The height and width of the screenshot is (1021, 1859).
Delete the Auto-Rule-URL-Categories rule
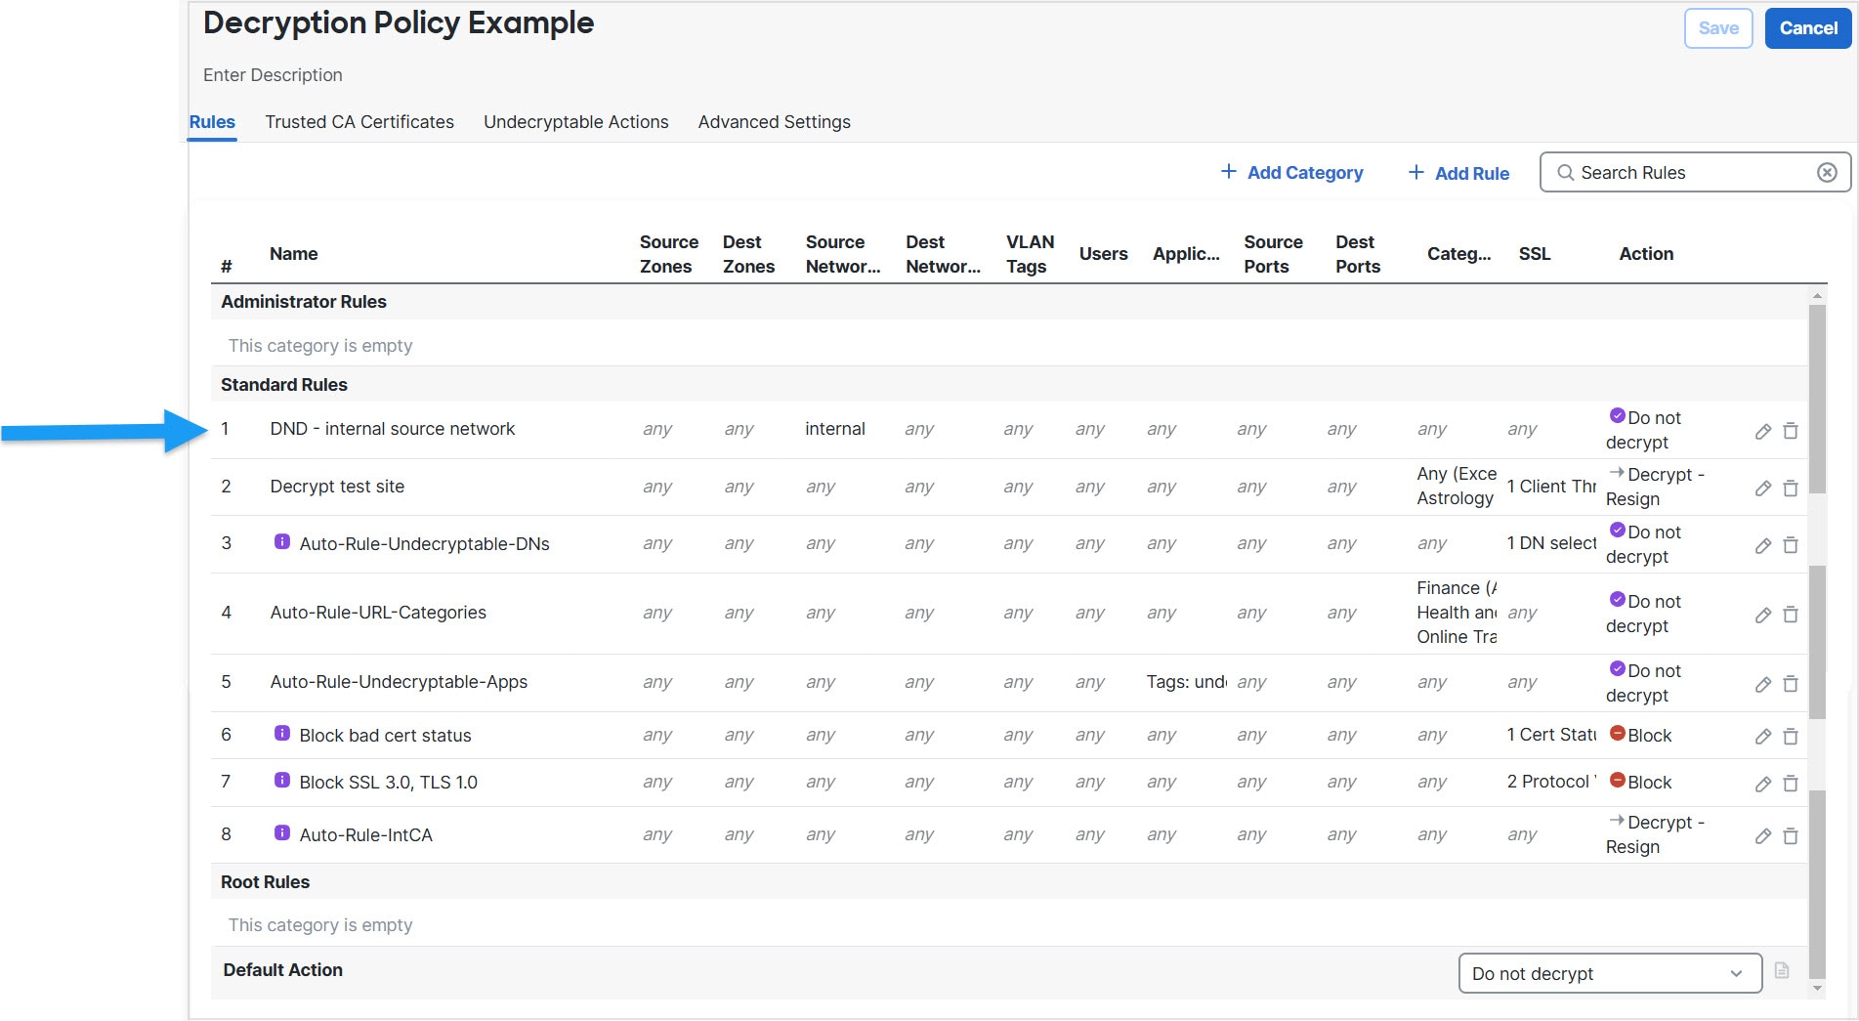click(x=1791, y=615)
